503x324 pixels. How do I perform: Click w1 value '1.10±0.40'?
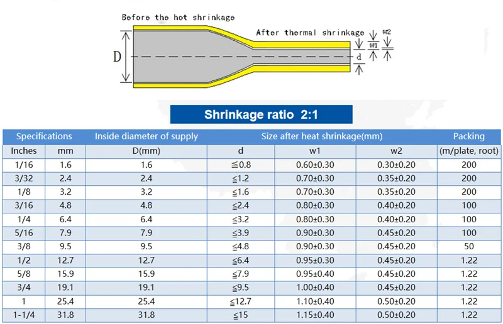[315, 301]
